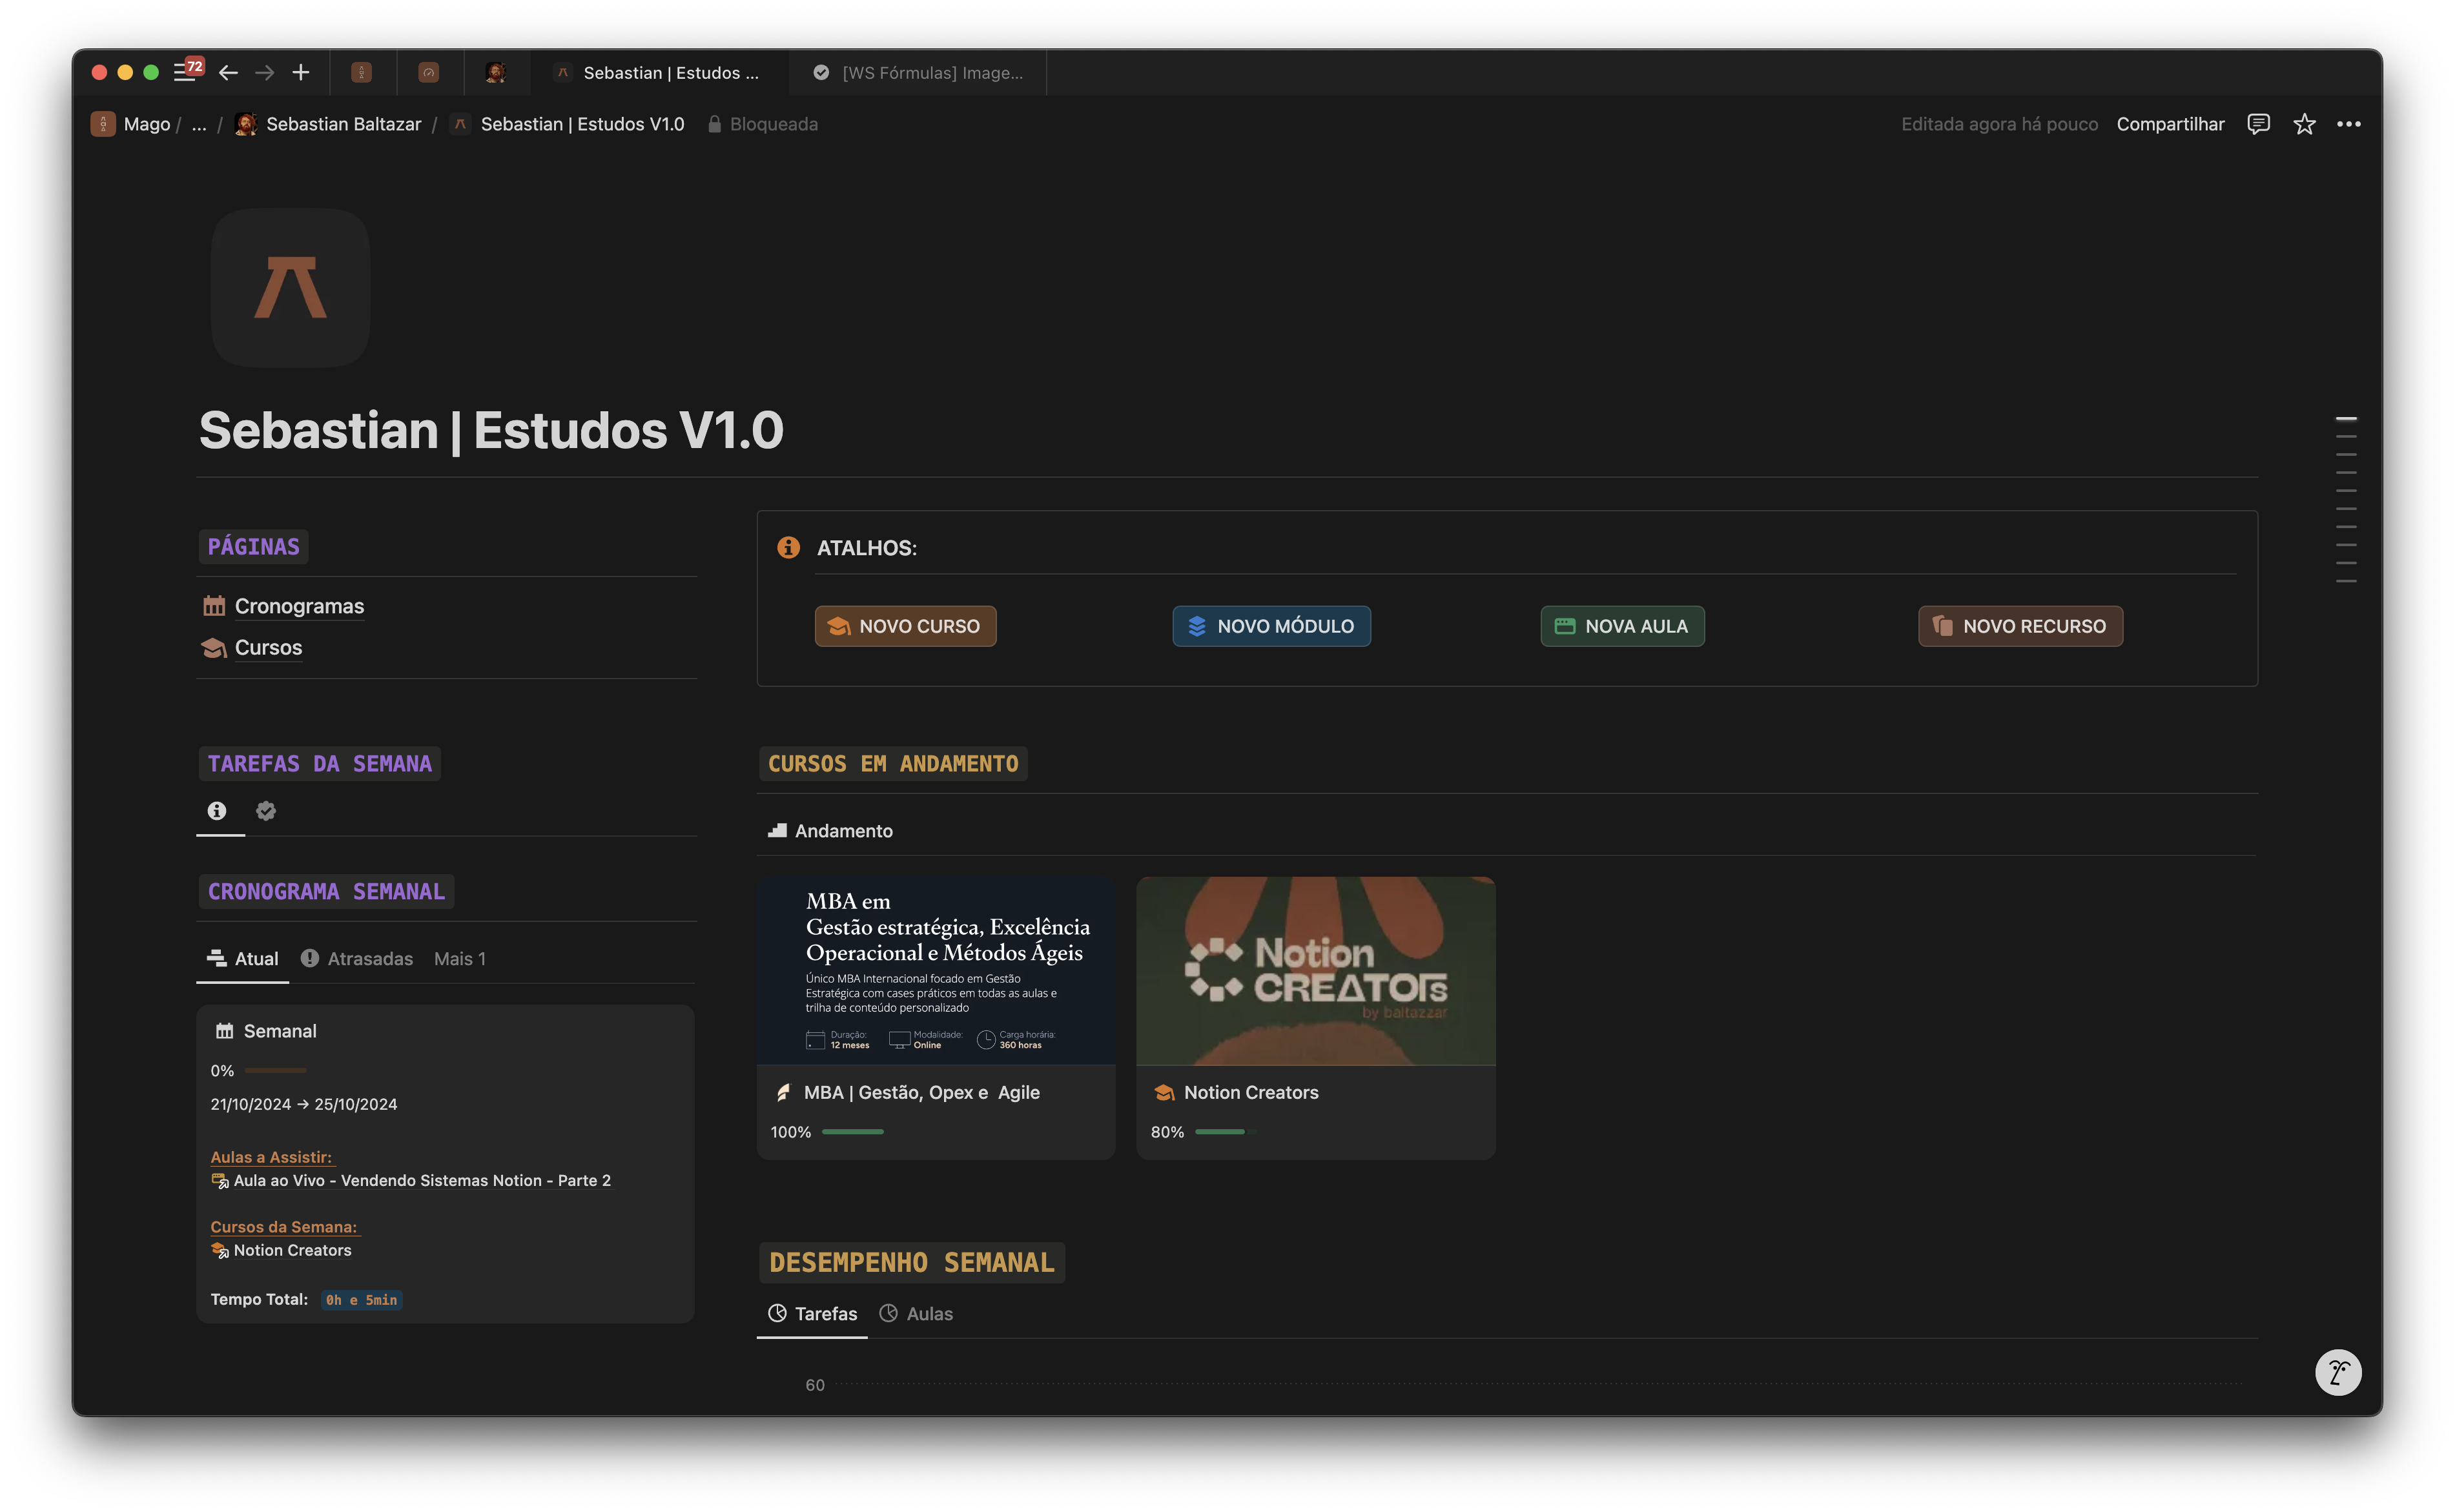Open the three-dot page options menu

pyautogui.click(x=2349, y=124)
